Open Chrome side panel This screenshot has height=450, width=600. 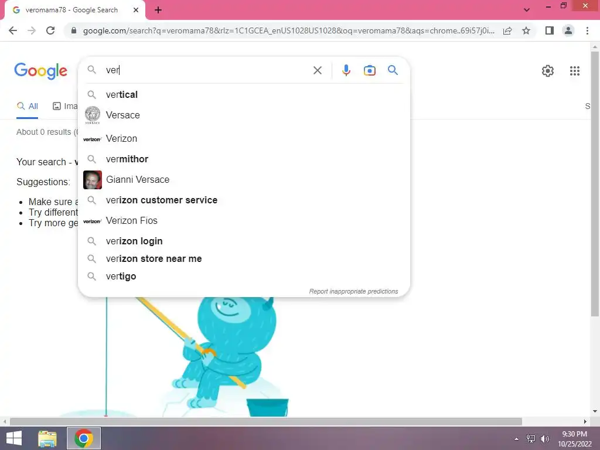[550, 30]
